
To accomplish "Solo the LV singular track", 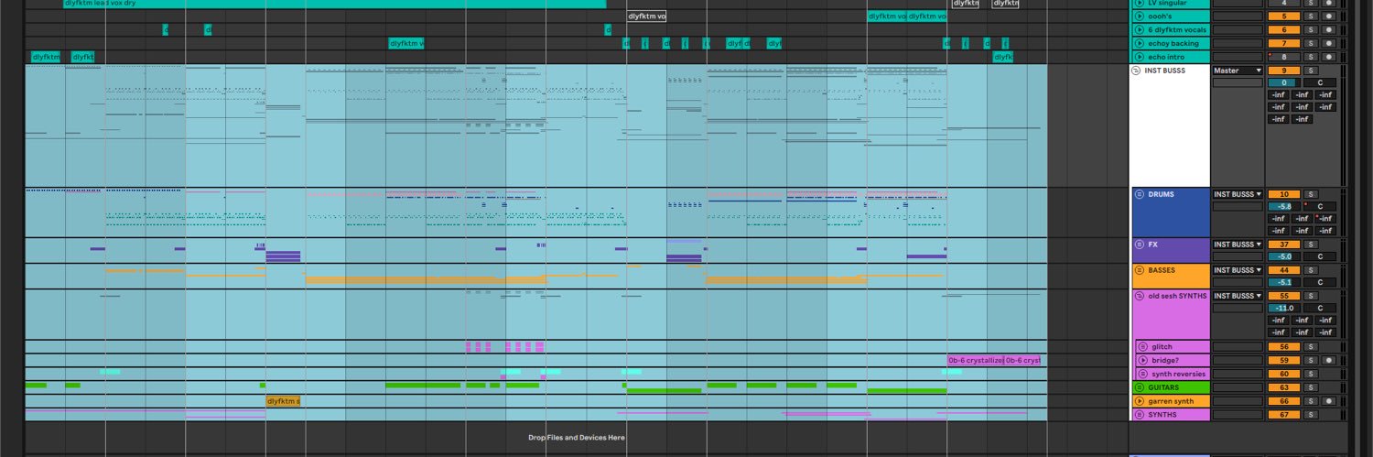I will pos(1311,3).
